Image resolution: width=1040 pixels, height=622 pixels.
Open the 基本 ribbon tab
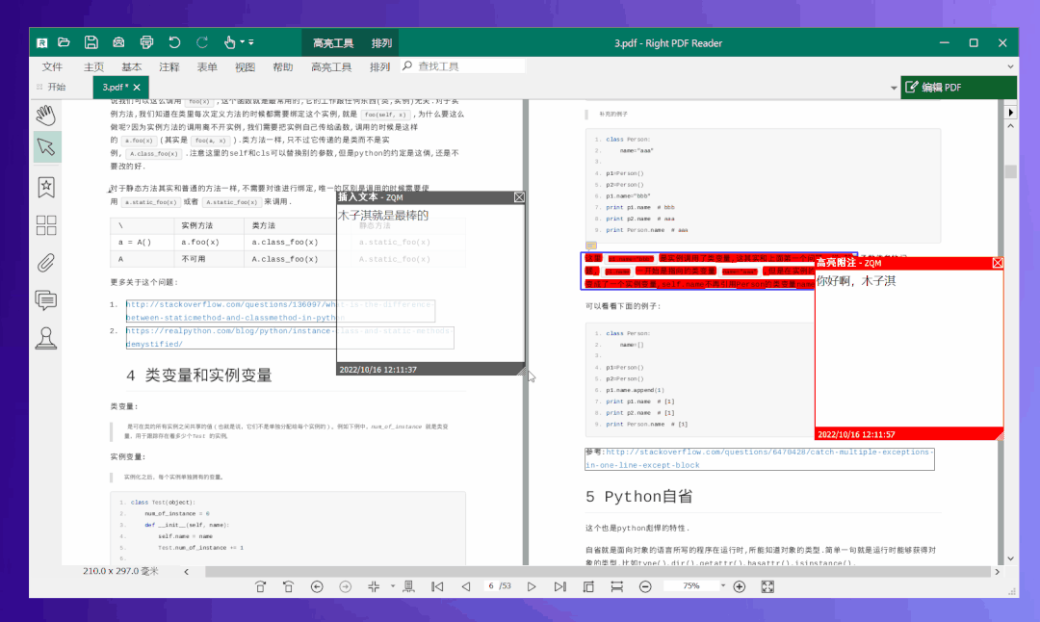click(x=131, y=67)
